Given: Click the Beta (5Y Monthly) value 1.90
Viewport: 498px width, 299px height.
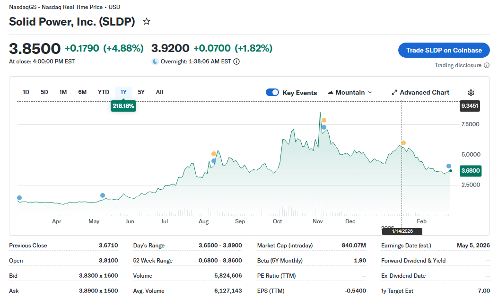Looking at the screenshot, I should 360,261.
